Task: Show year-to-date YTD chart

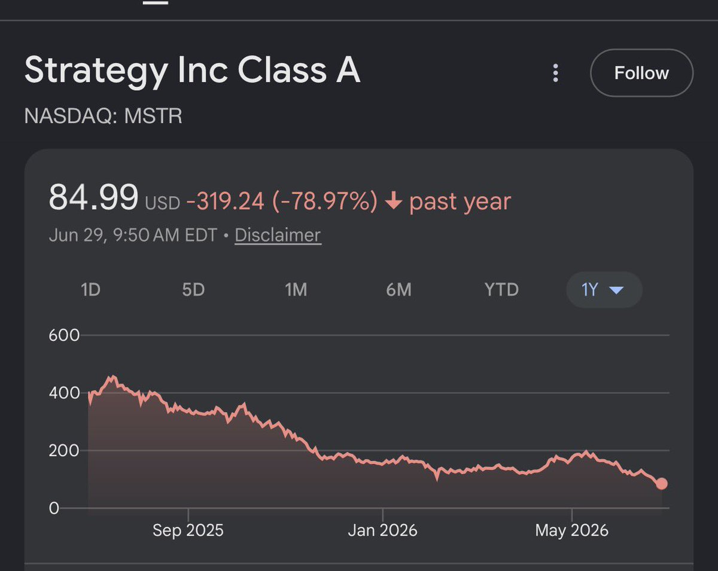Action: [501, 290]
